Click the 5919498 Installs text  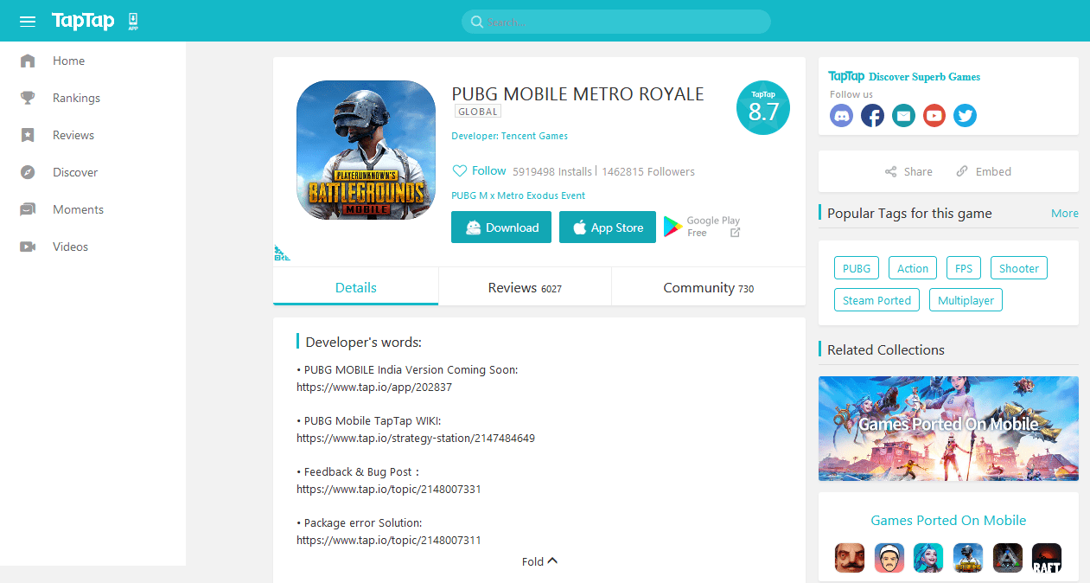tap(552, 172)
